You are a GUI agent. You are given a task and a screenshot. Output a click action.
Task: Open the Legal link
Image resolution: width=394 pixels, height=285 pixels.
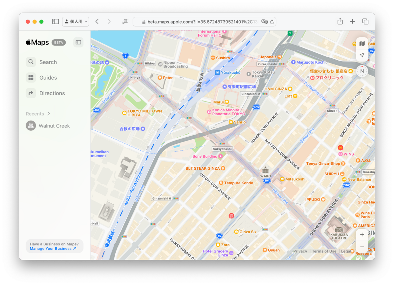[346, 251]
